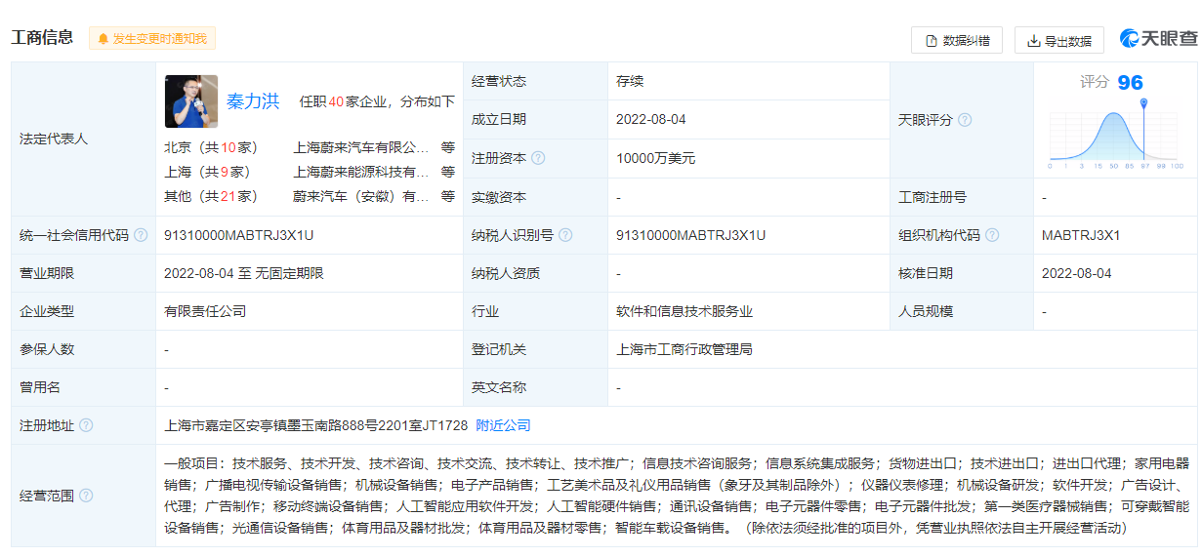Click help icon next to 经营范围

86,496
